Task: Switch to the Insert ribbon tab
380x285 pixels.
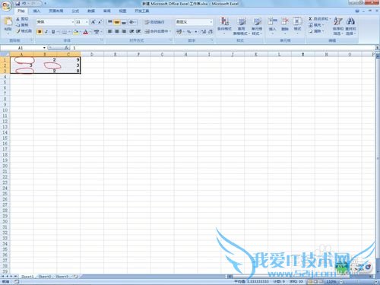Action: tap(36, 11)
